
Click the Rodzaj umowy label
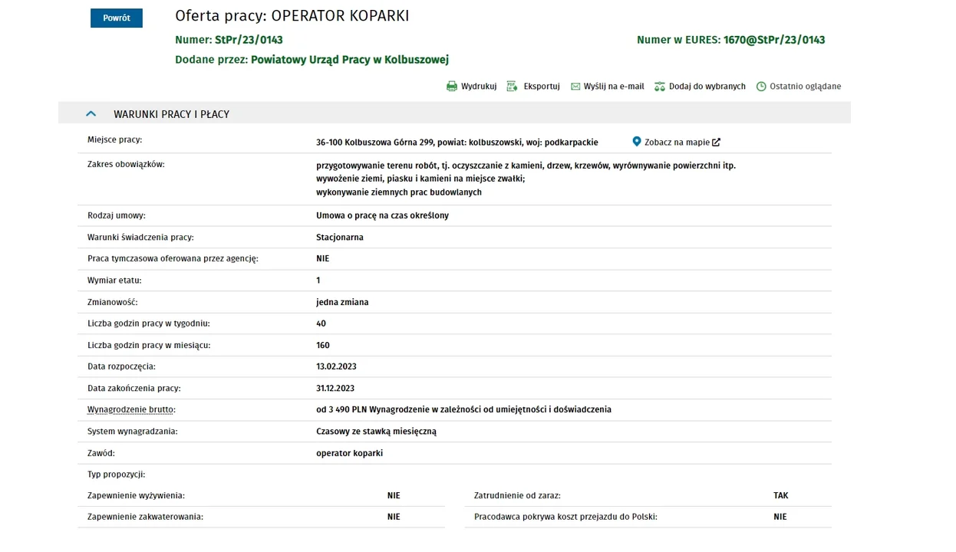point(117,215)
